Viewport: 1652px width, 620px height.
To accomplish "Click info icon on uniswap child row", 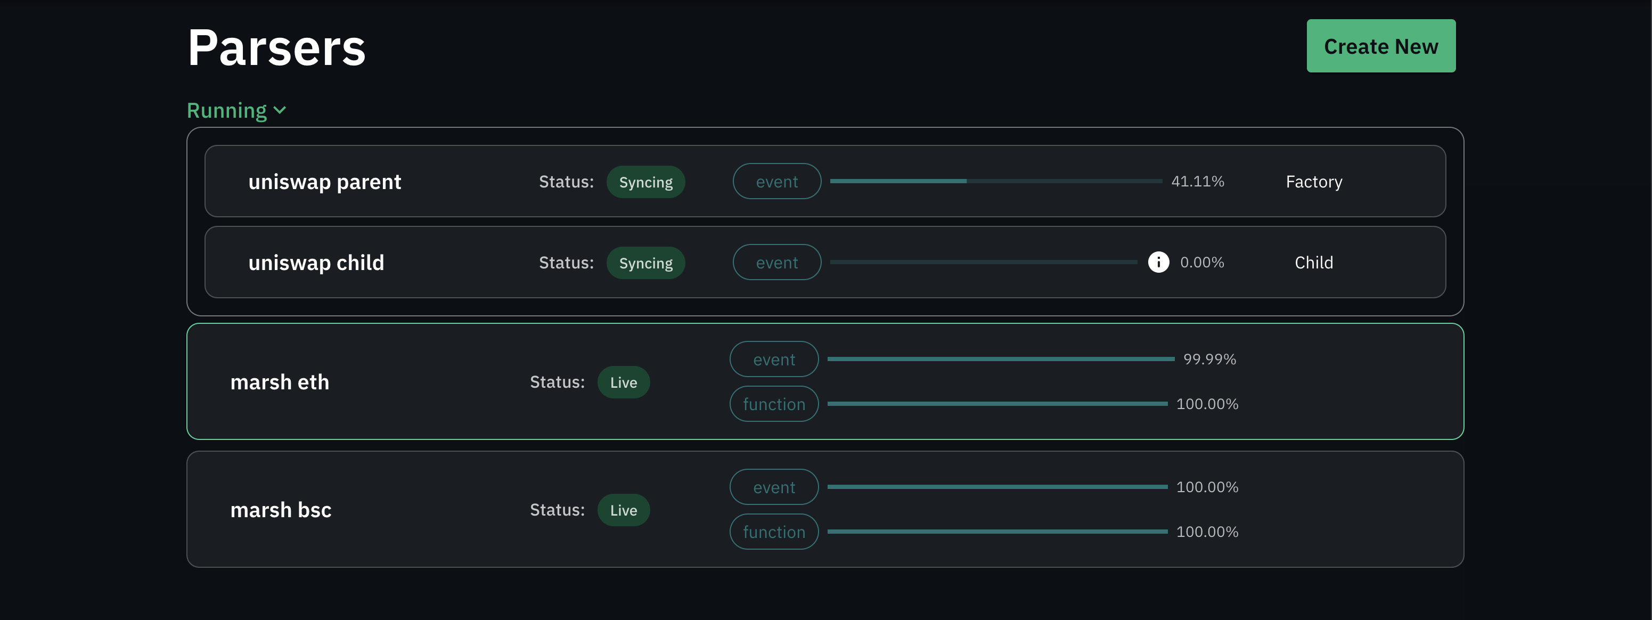I will pos(1158,262).
